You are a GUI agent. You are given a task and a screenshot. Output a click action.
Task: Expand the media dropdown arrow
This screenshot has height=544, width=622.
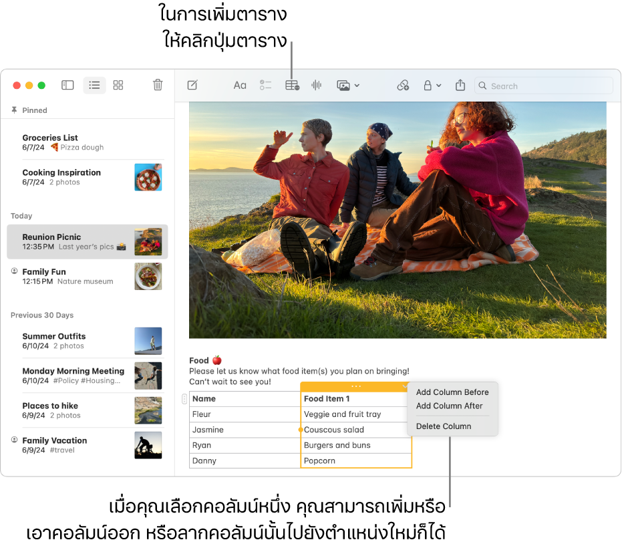(x=357, y=86)
